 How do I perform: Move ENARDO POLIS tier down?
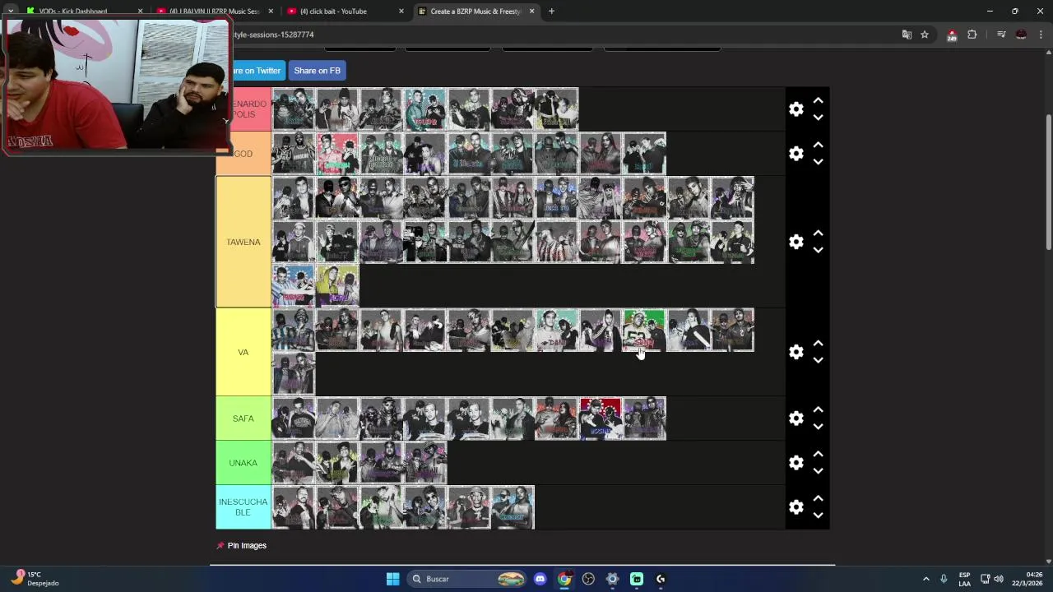818,118
